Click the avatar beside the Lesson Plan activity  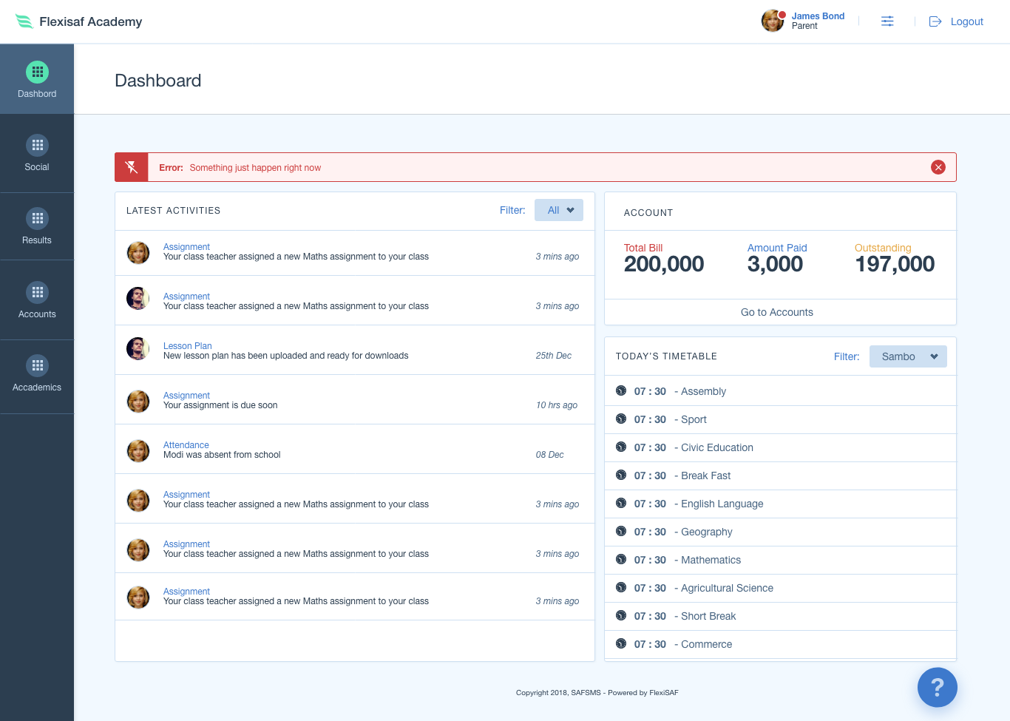coord(138,348)
